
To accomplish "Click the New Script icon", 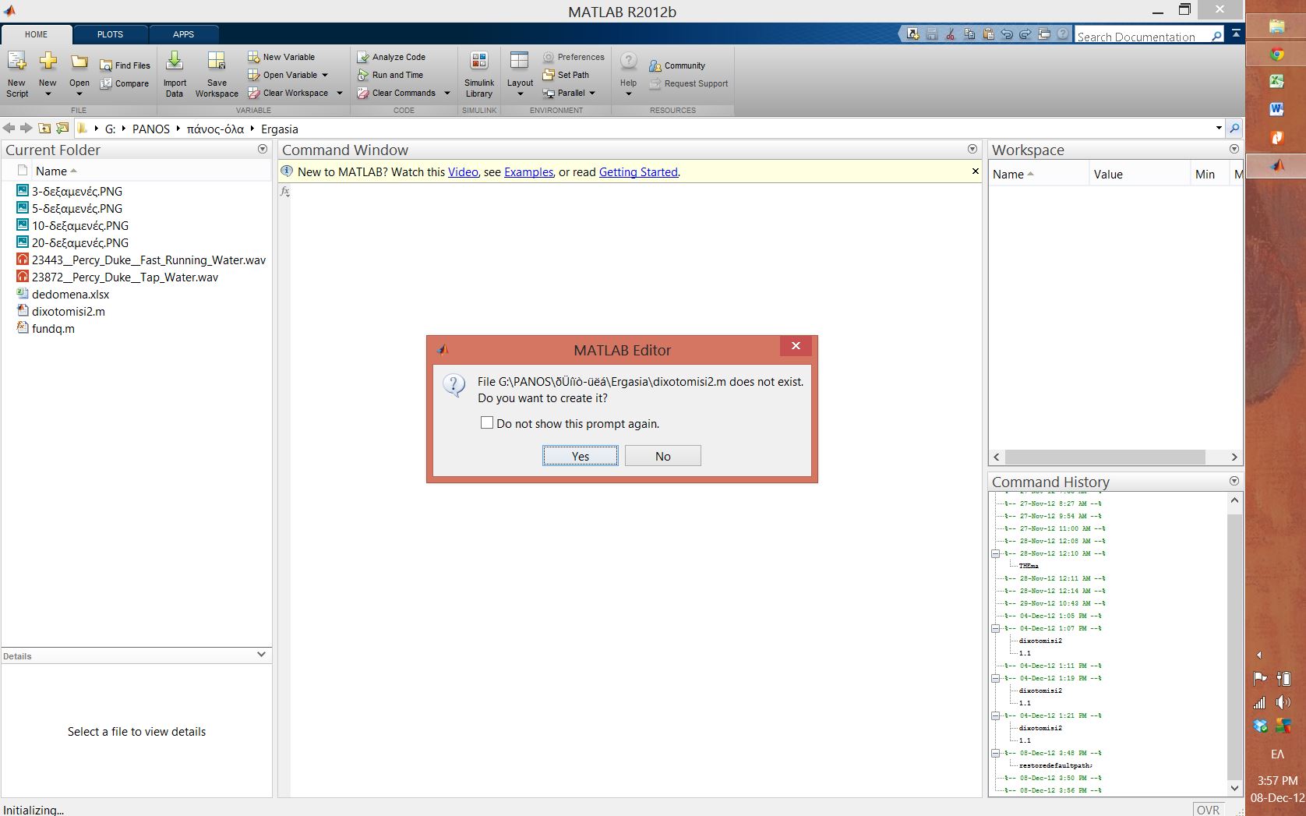I will tap(16, 62).
